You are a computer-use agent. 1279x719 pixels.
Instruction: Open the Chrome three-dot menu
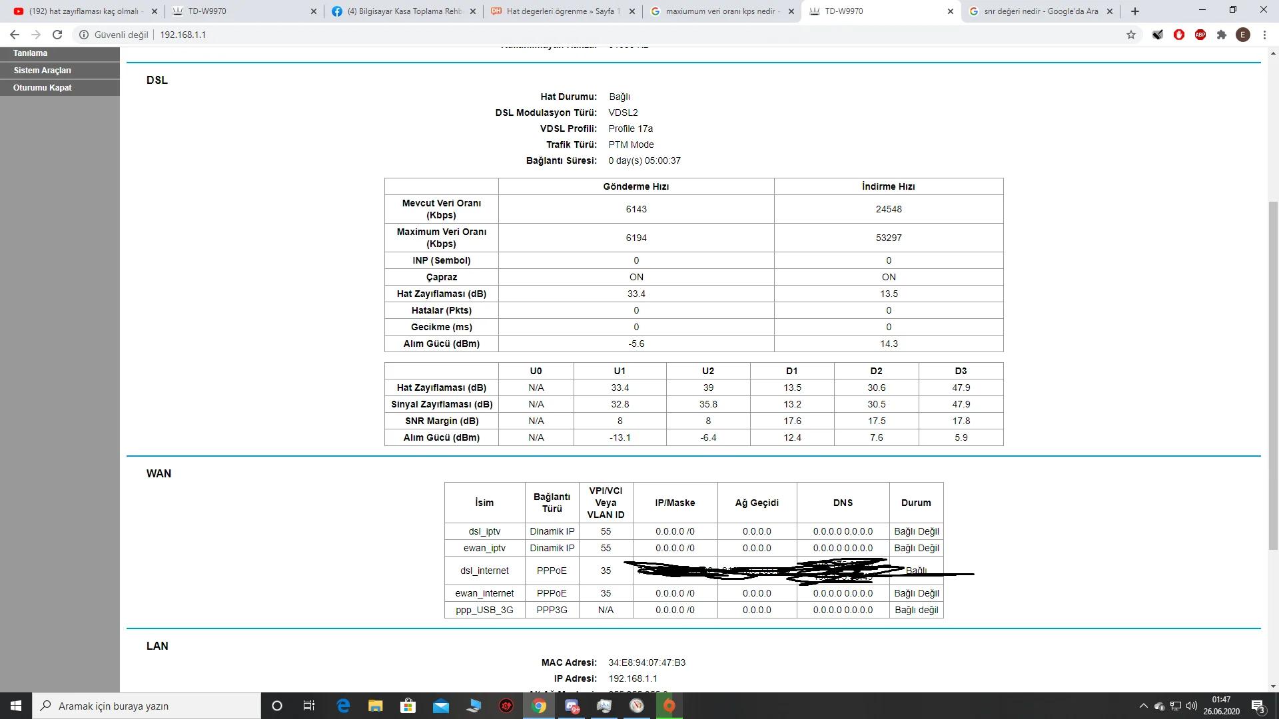coord(1264,35)
